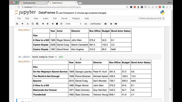This screenshot has width=182, height=102.
Task: Click the bond.sample(frac = .25) code cell
Action: [96, 57]
